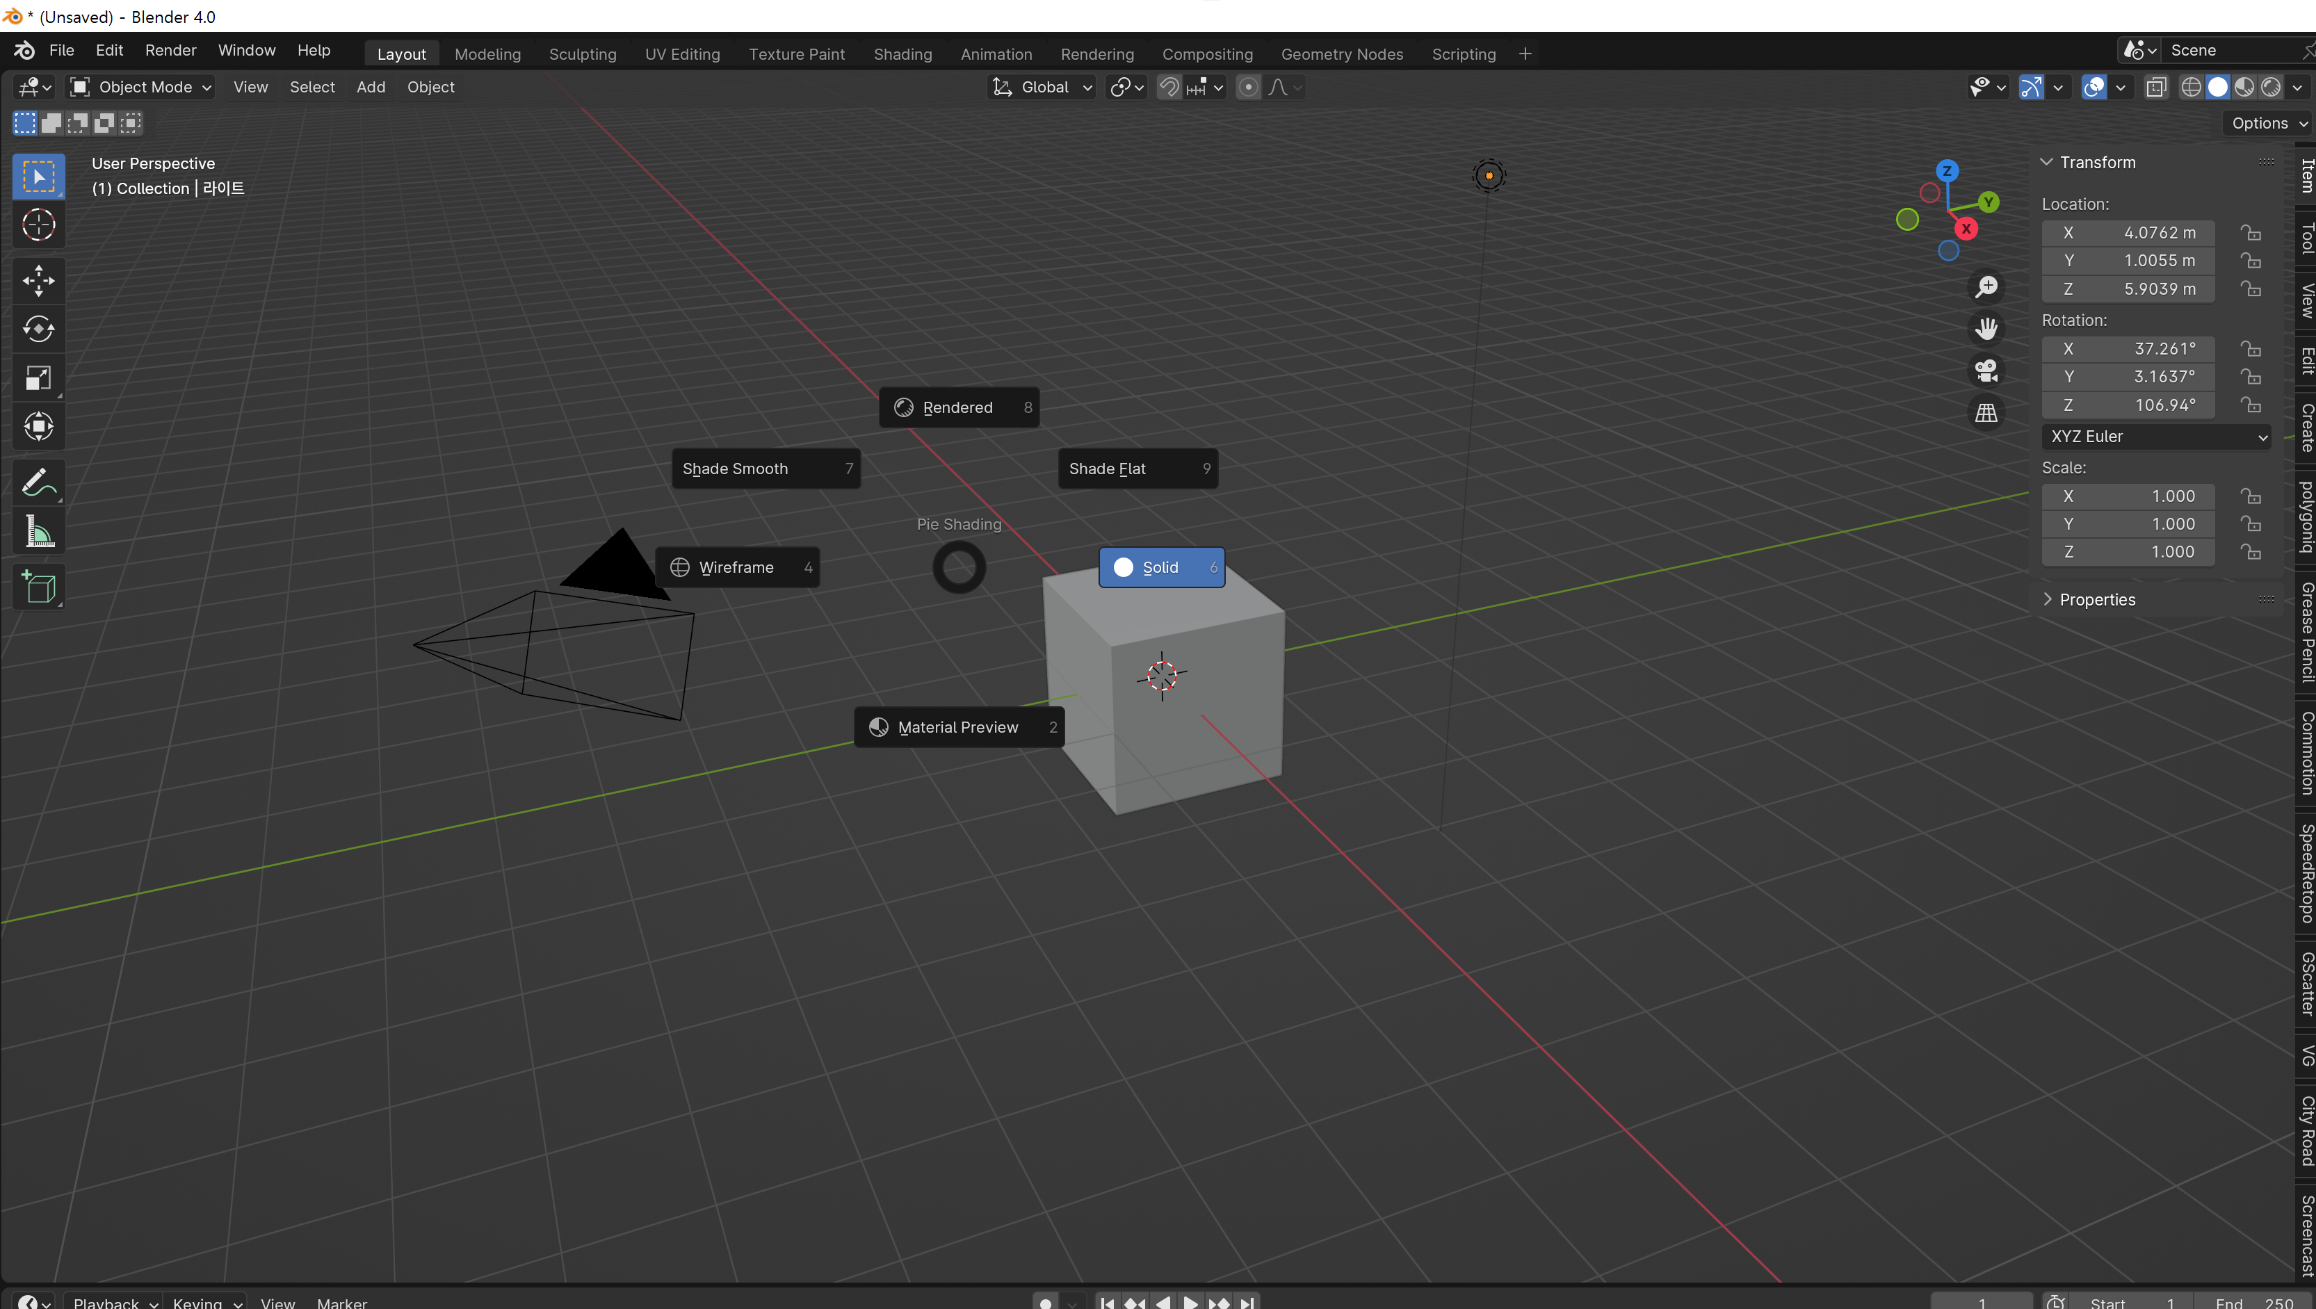This screenshot has height=1309, width=2316.
Task: Switch to Shading workspace tab
Action: tap(902, 54)
